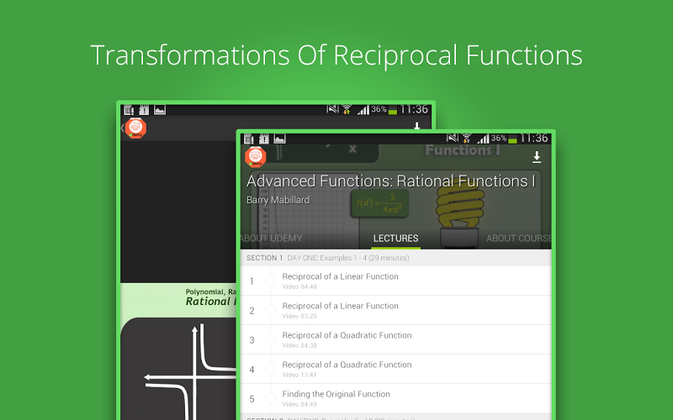
Task: Tap the Video 11:41 duration label
Action: [x=299, y=375]
